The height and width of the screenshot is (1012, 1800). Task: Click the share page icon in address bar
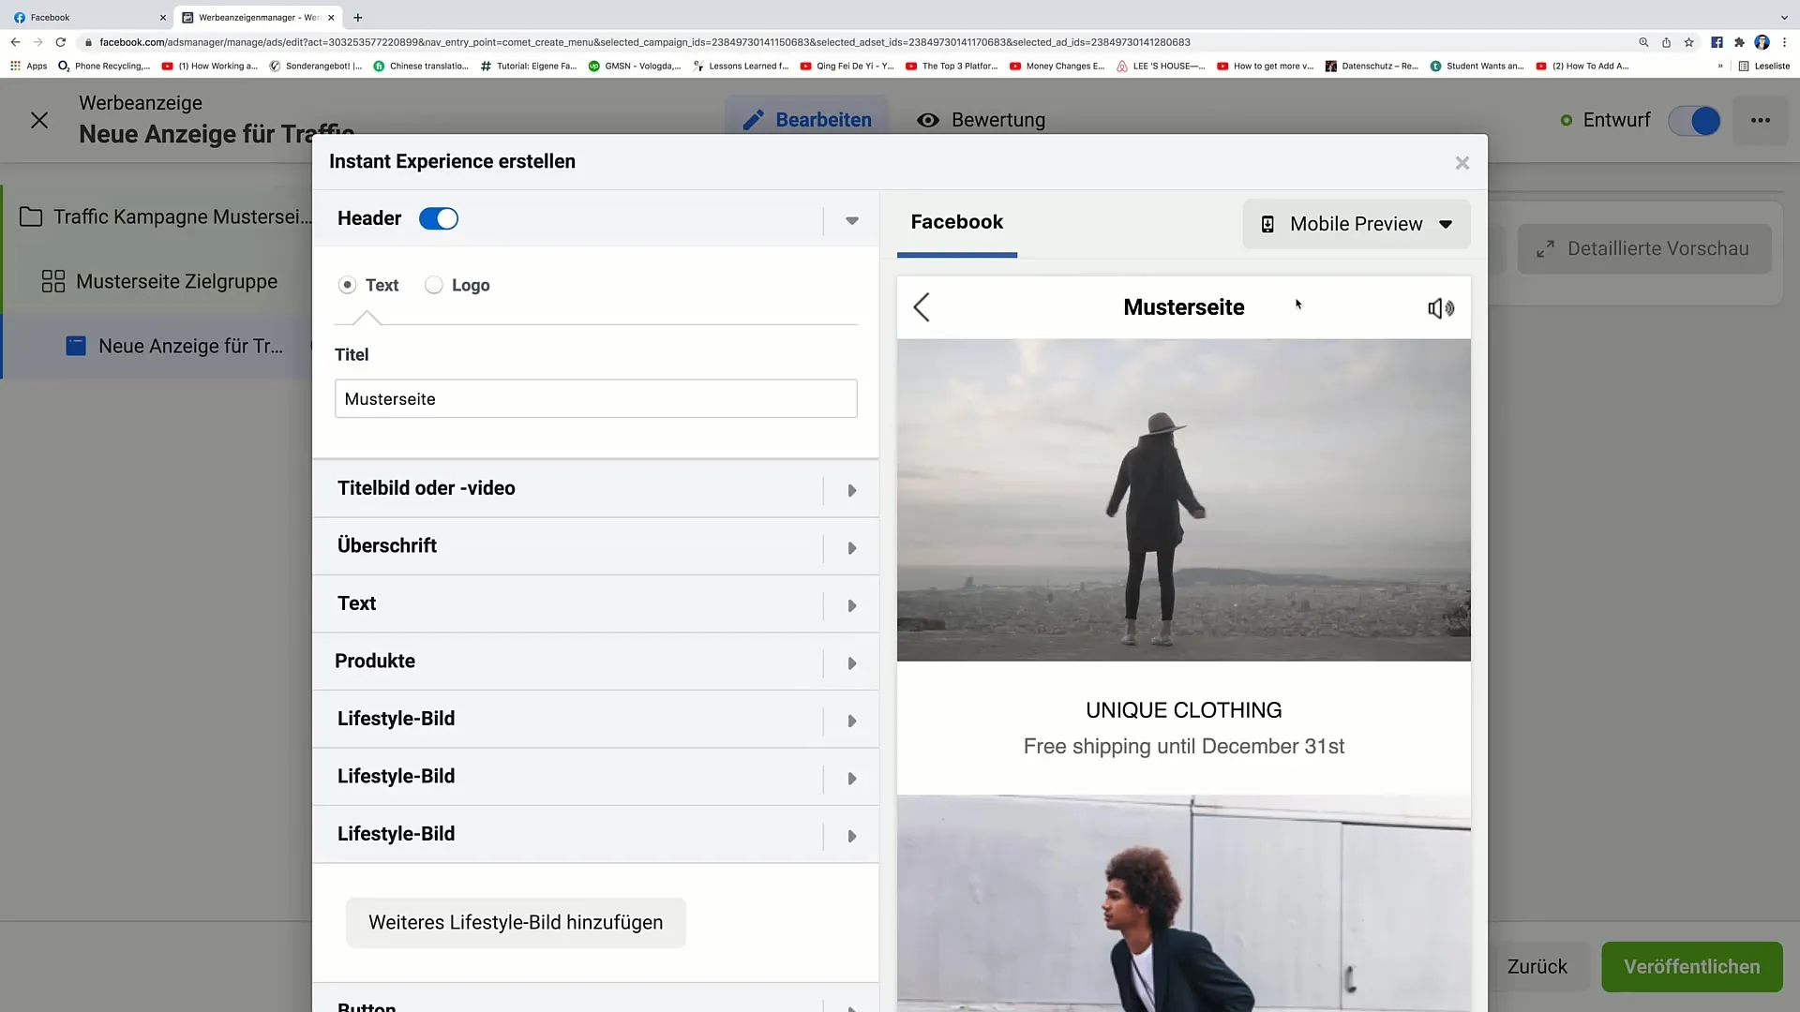pos(1666,42)
